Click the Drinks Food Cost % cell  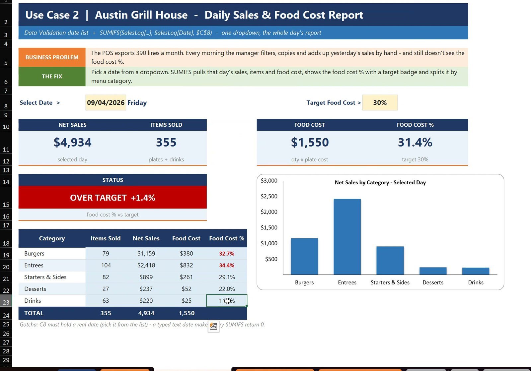pos(227,301)
